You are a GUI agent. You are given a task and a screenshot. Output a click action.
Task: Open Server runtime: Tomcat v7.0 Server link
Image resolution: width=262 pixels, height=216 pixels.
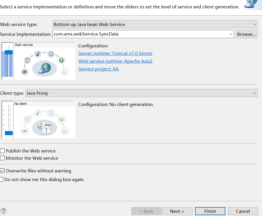(115, 53)
